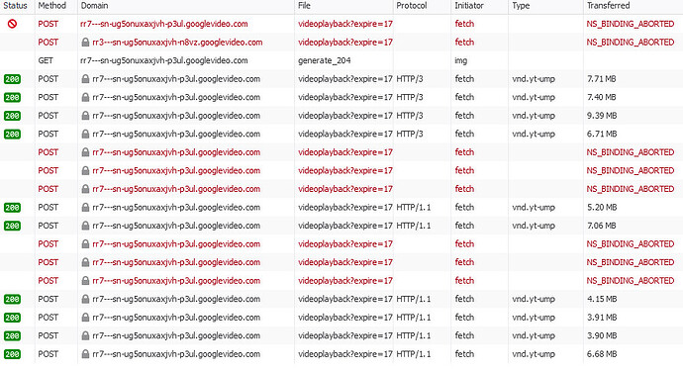Screen dimensions: 683x372
Task: Click the lock icon in the 3.91 MB row
Action: (x=85, y=318)
